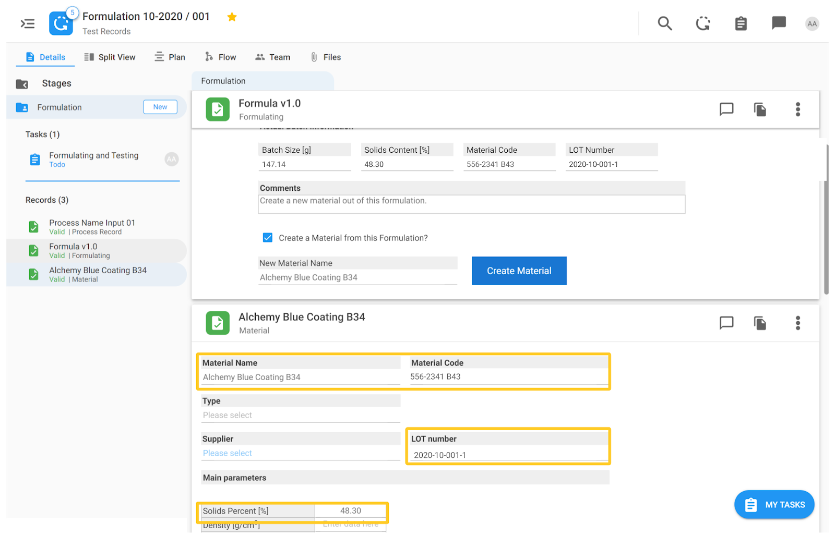Click the Main parameters section header
Image resolution: width=835 pixels, height=548 pixels.
coord(405,478)
